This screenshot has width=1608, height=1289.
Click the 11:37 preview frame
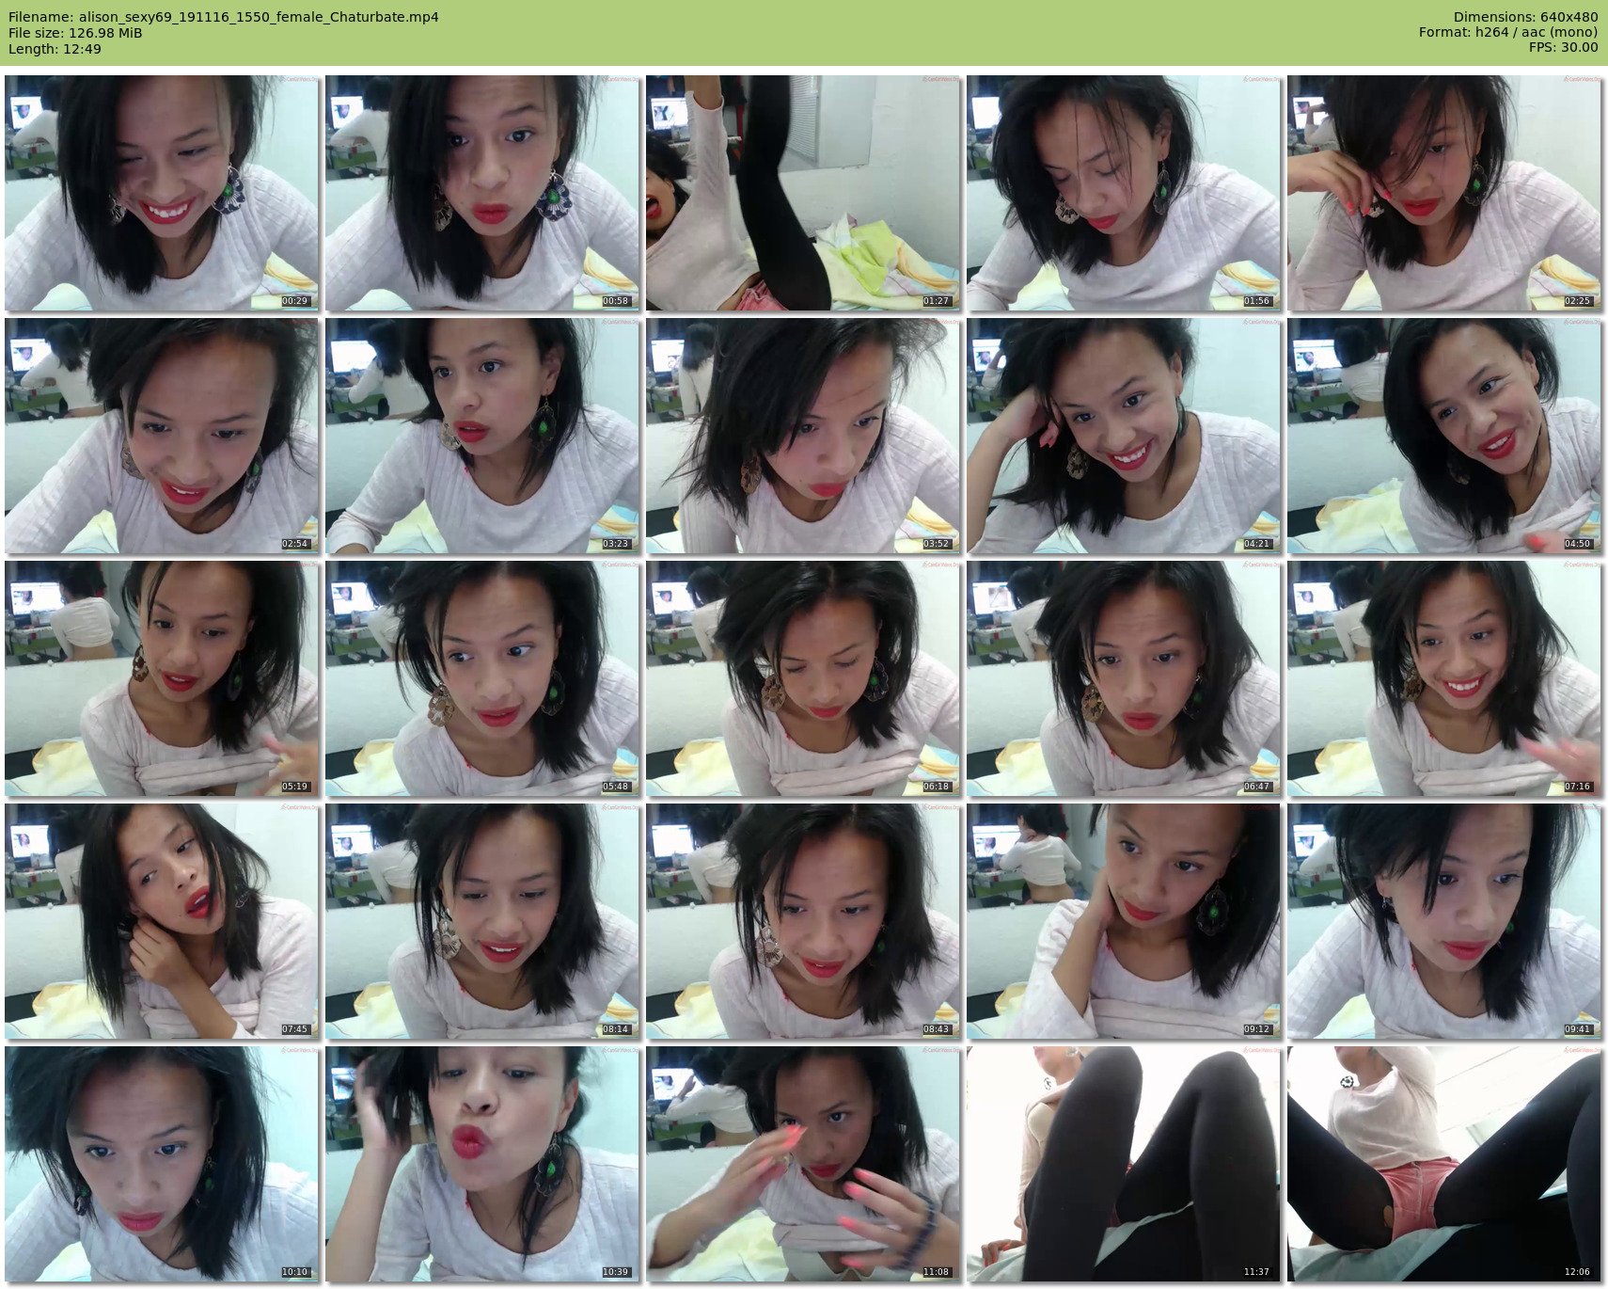[1123, 1164]
